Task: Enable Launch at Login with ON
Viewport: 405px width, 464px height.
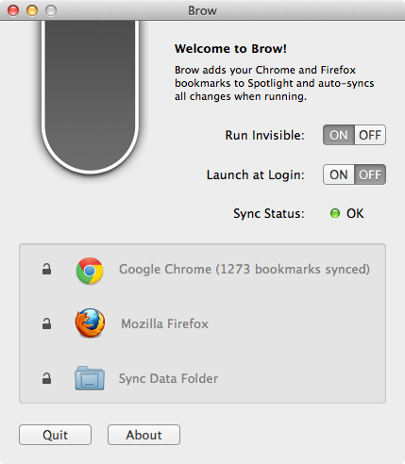Action: point(339,174)
